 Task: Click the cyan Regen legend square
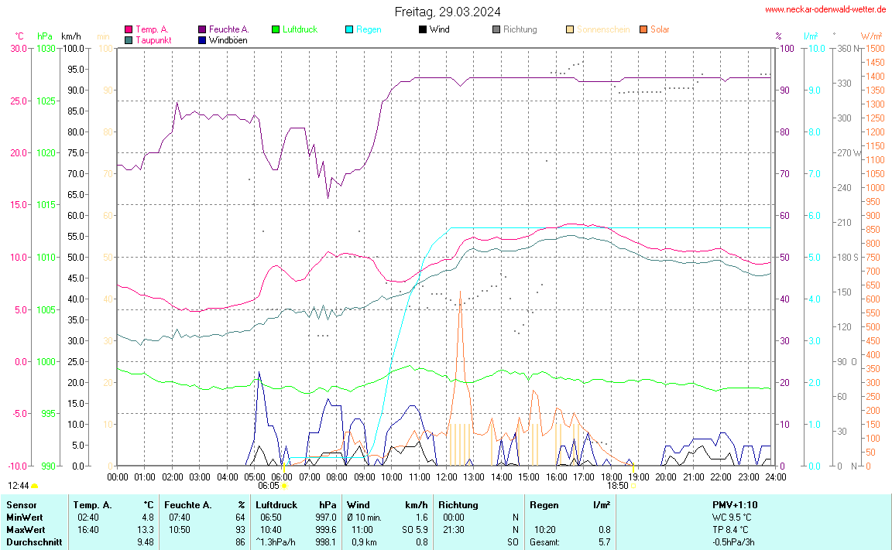349,29
